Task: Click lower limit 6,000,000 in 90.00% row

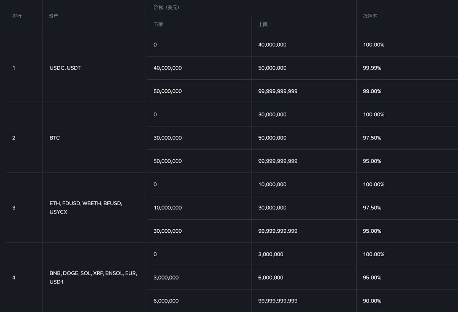Action: point(166,301)
